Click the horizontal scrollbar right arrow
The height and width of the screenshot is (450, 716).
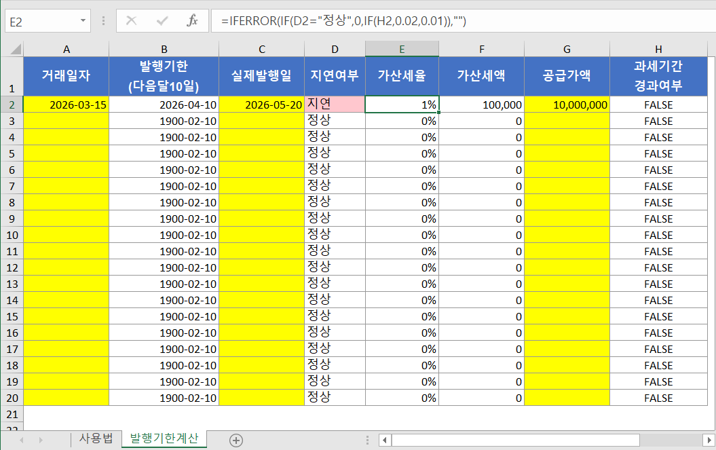coord(709,440)
